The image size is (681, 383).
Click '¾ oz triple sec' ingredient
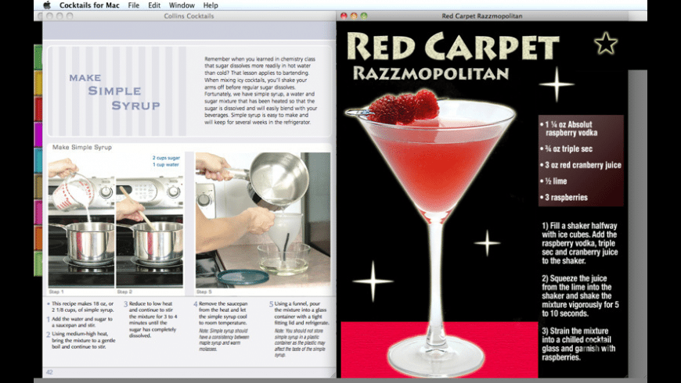pyautogui.click(x=567, y=149)
